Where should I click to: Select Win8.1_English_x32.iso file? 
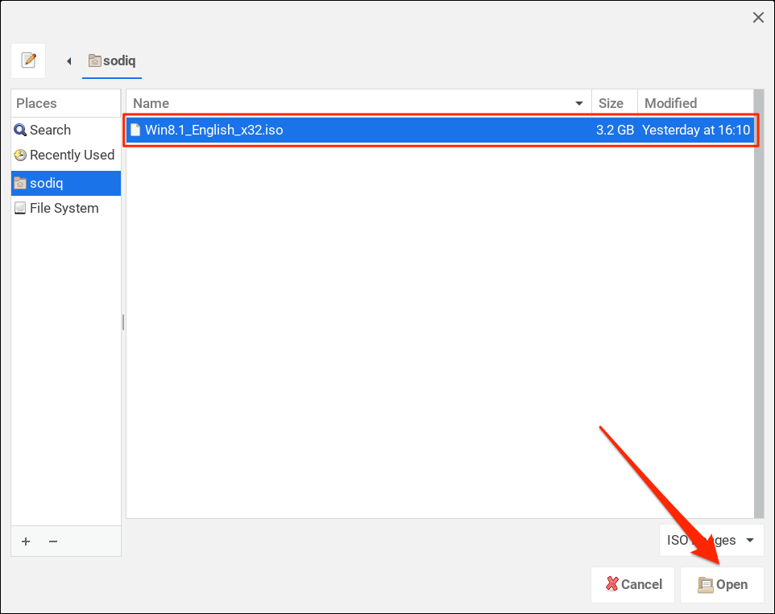[440, 130]
